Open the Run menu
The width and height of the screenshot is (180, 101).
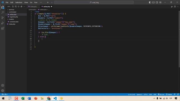click(36, 3)
